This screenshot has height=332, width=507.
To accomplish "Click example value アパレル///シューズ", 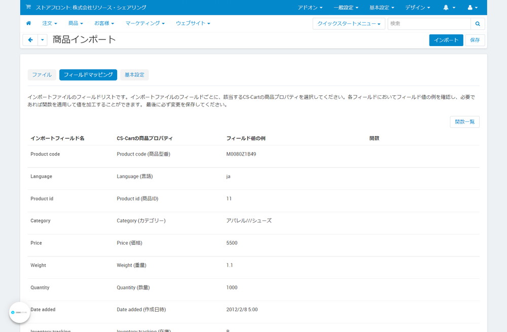I will [248, 221].
